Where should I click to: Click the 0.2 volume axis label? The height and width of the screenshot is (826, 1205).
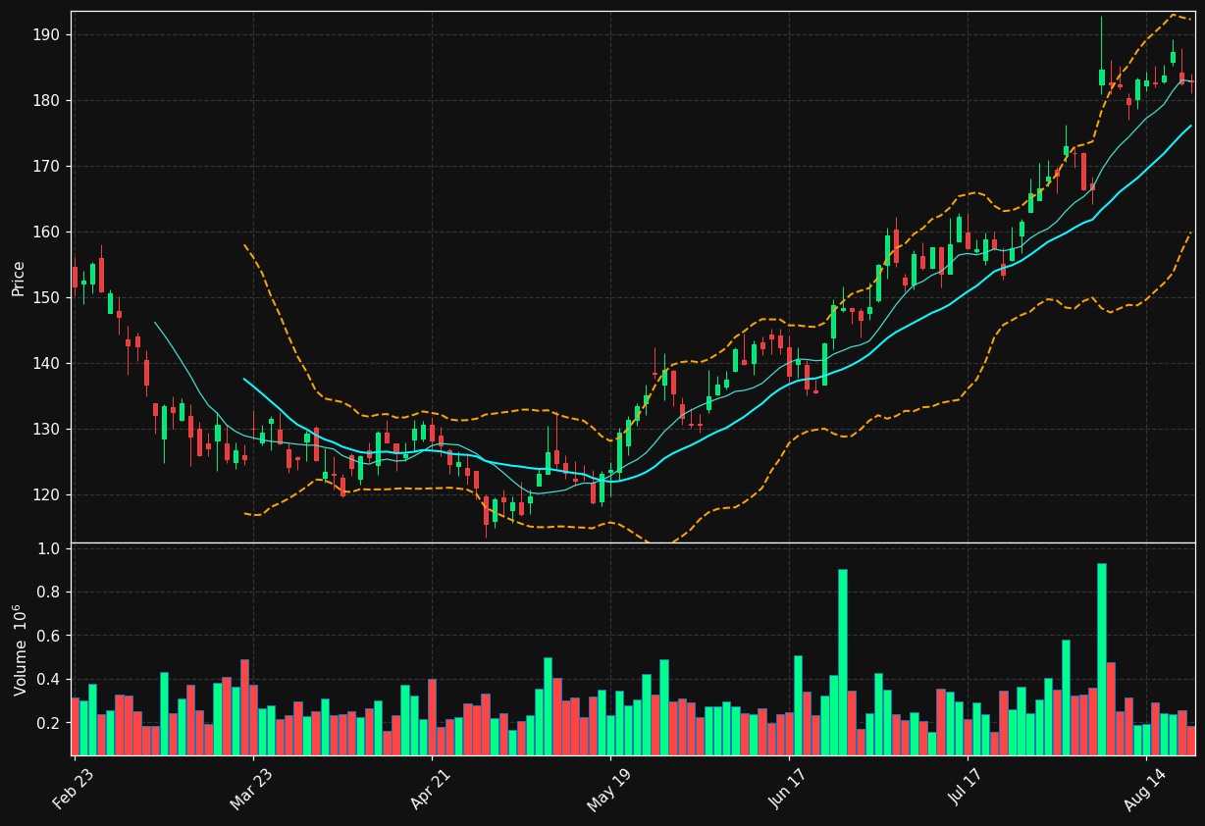click(49, 724)
